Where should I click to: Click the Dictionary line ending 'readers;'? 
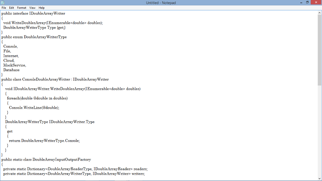pos(75,169)
